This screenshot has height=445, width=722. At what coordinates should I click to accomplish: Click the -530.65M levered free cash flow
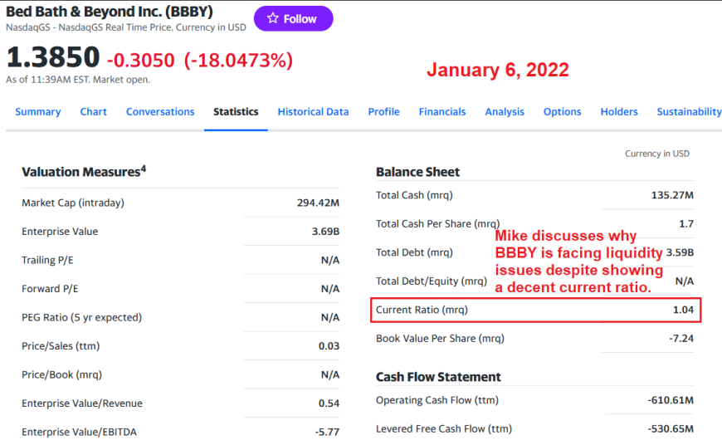click(x=671, y=429)
